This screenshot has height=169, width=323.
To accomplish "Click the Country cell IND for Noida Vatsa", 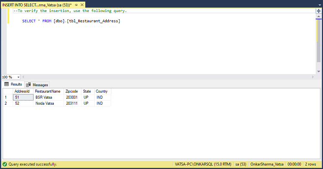I will point(103,103).
